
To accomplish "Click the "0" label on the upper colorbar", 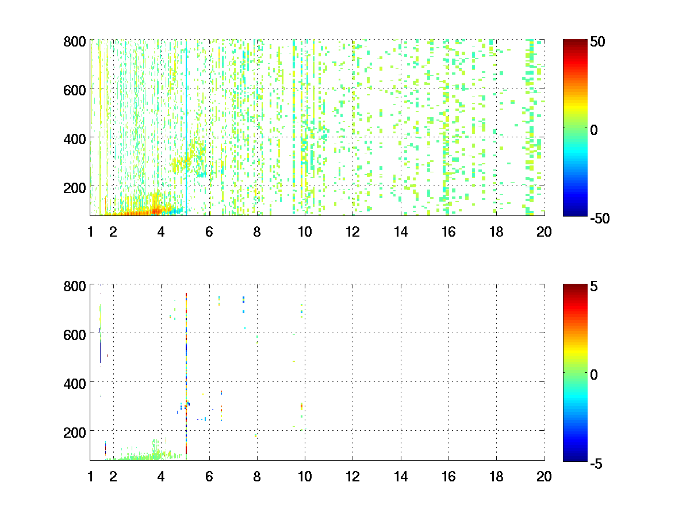I will click(x=595, y=130).
